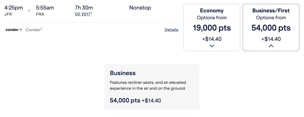Image resolution: width=304 pixels, height=117 pixels.
Task: Click the 54,000 pts +$14.40 Business price
Action: tap(135, 100)
